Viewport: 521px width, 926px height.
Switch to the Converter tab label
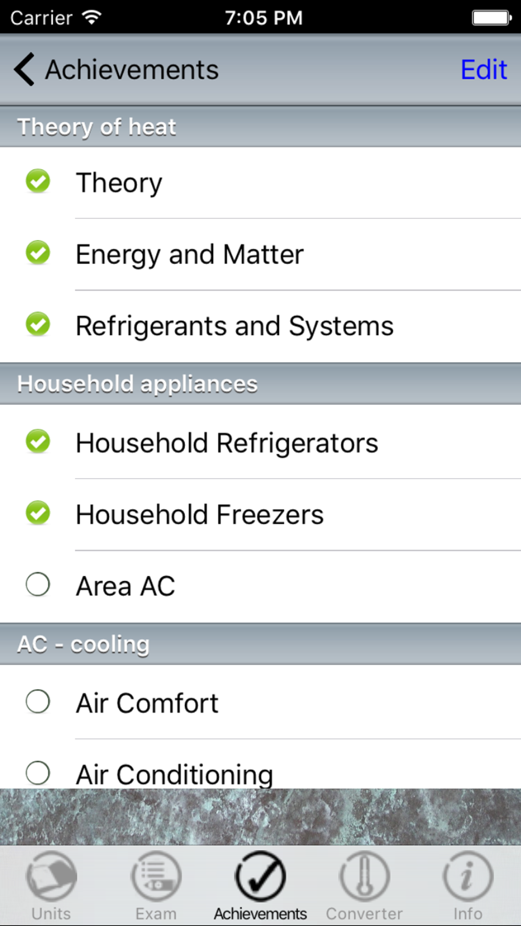point(364,914)
